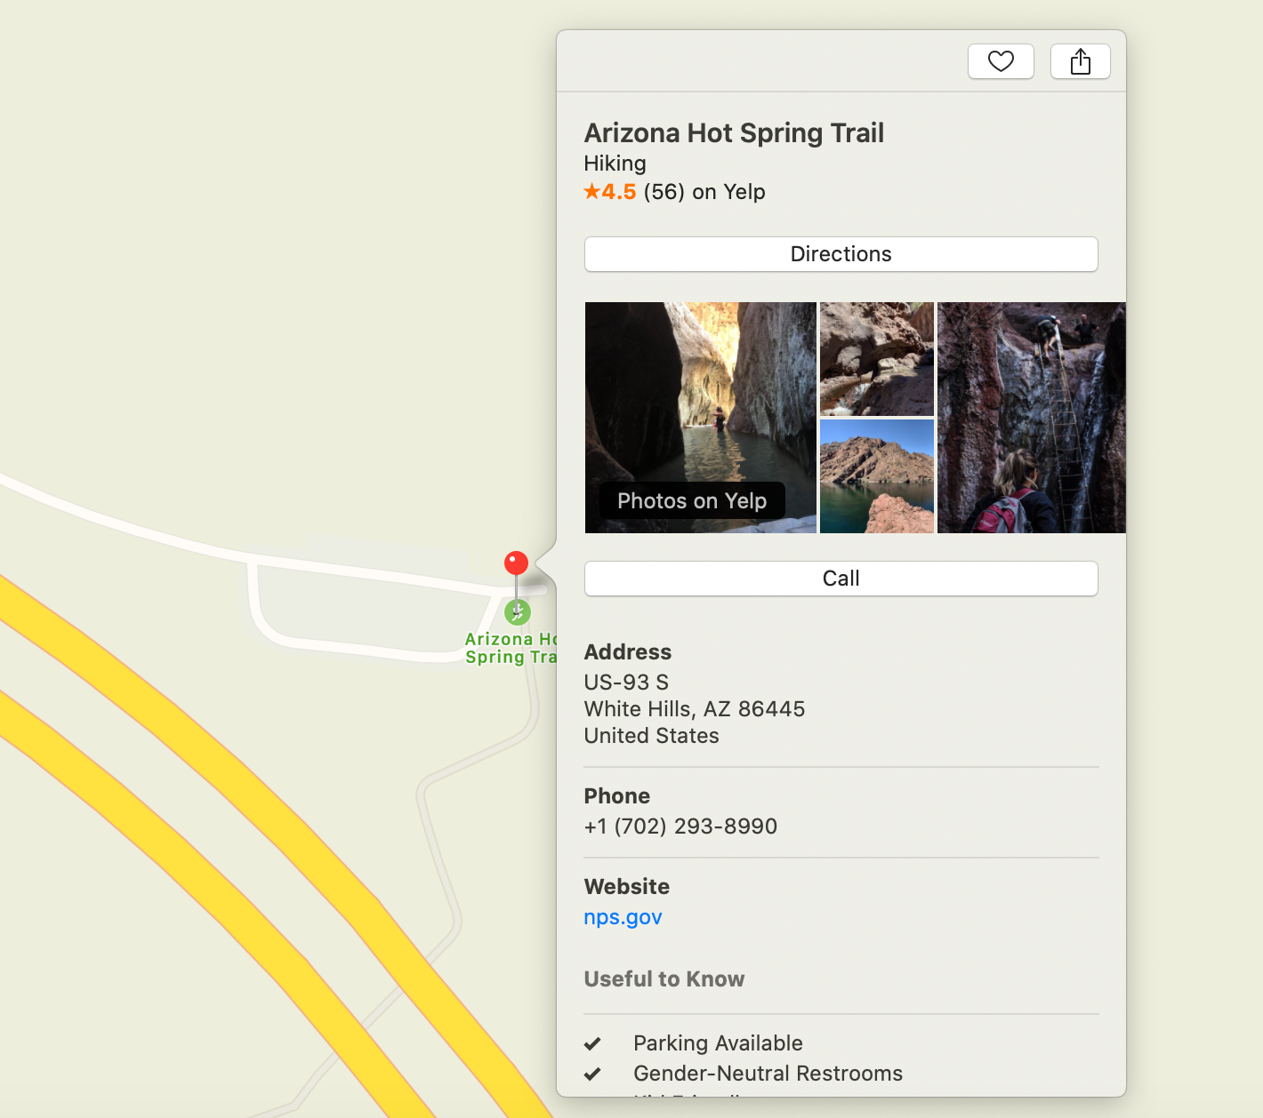Open the Photos on Yelp label
The width and height of the screenshot is (1263, 1118).
(x=692, y=501)
